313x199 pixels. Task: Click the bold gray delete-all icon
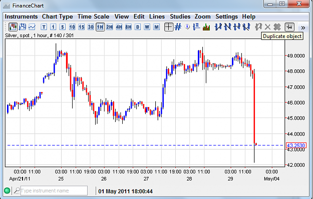point(277,26)
